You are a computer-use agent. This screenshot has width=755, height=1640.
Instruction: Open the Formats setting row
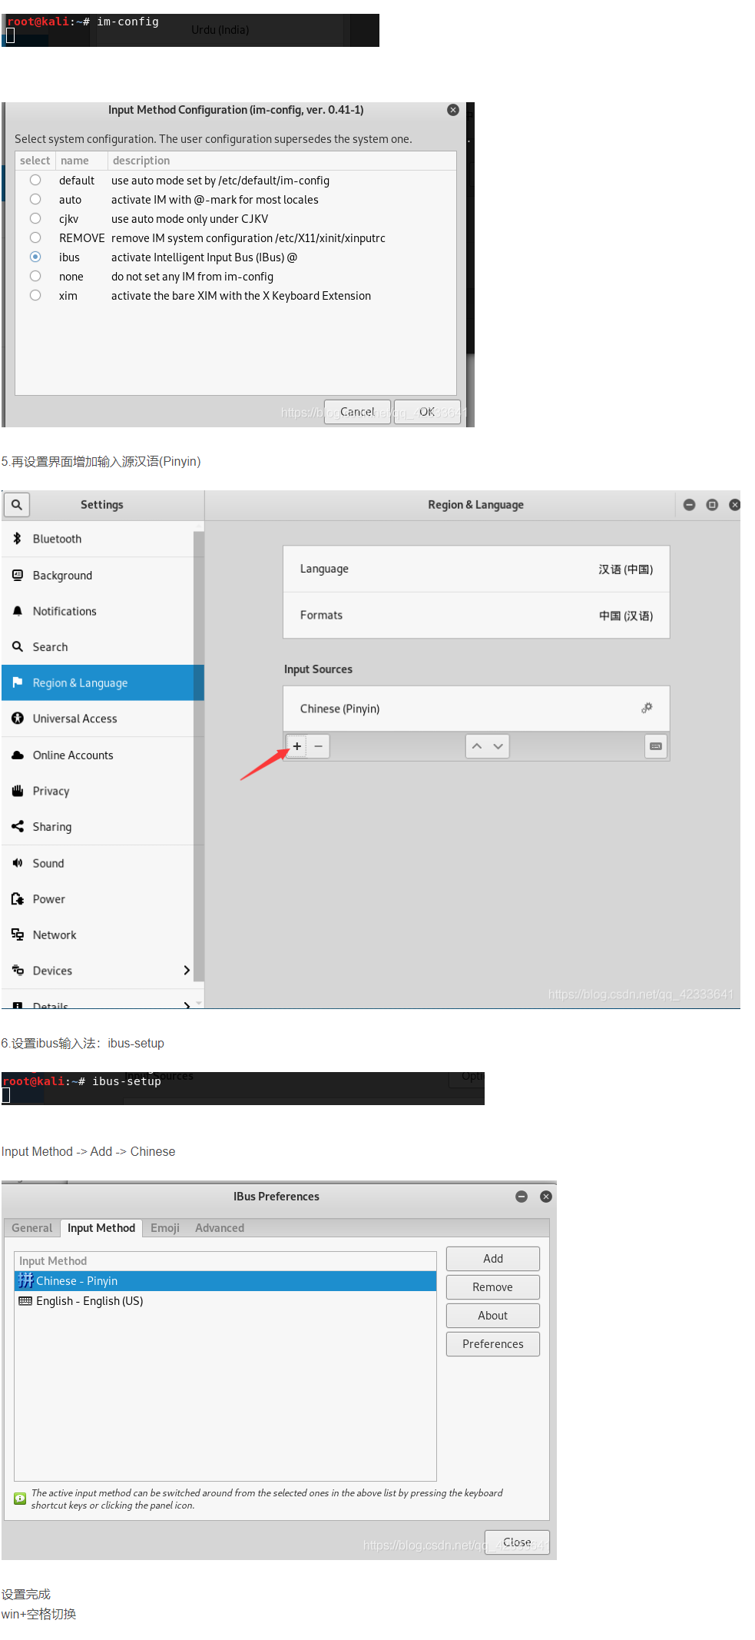(476, 616)
